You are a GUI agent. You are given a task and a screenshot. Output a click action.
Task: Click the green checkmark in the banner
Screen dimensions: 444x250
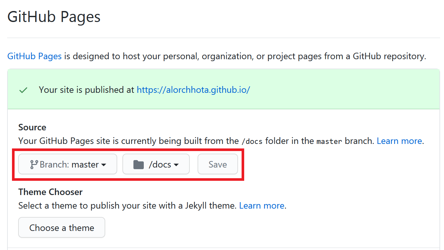pos(23,90)
